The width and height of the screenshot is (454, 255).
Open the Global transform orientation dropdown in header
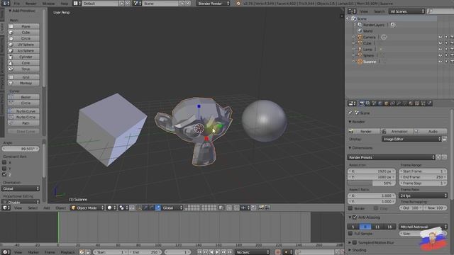coord(172,208)
